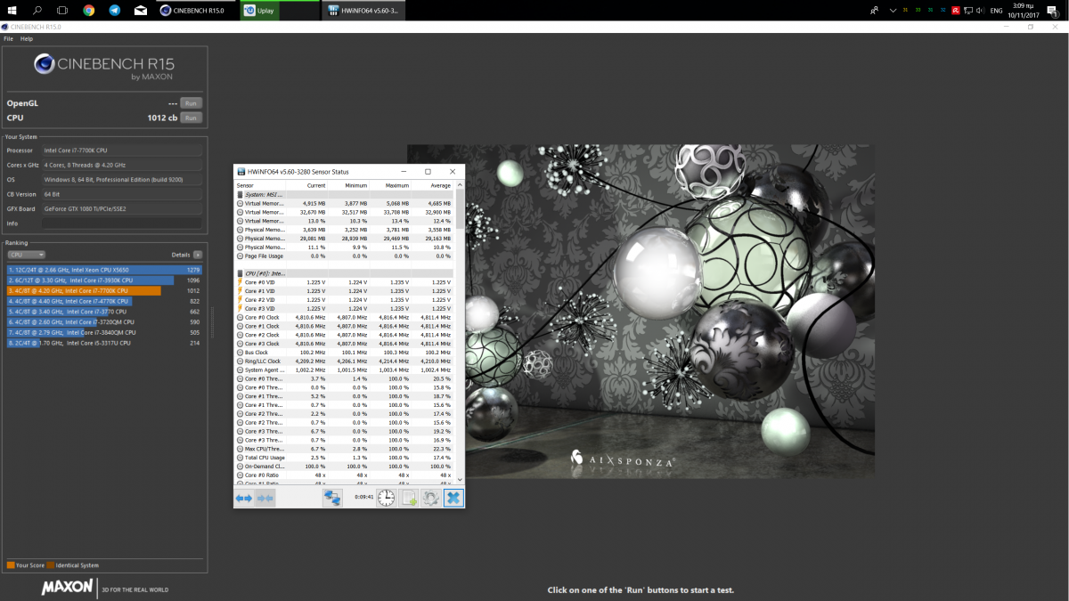1069x601 pixels.
Task: Toggle ranking Details arrow button
Action: click(x=197, y=255)
